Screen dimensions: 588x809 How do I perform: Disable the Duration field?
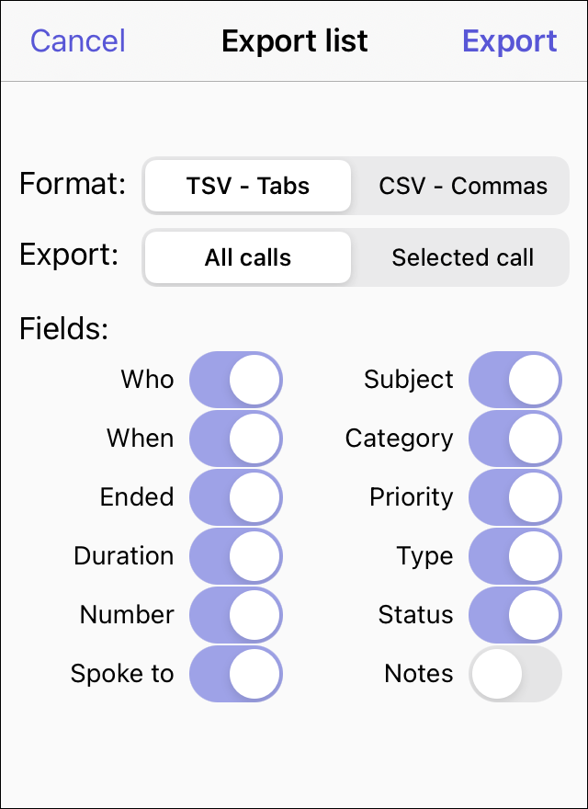point(236,556)
